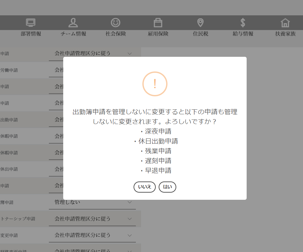This screenshot has height=252, width=303.
Task: Select the 給与情報 dollar sign icon
Action: [243, 23]
